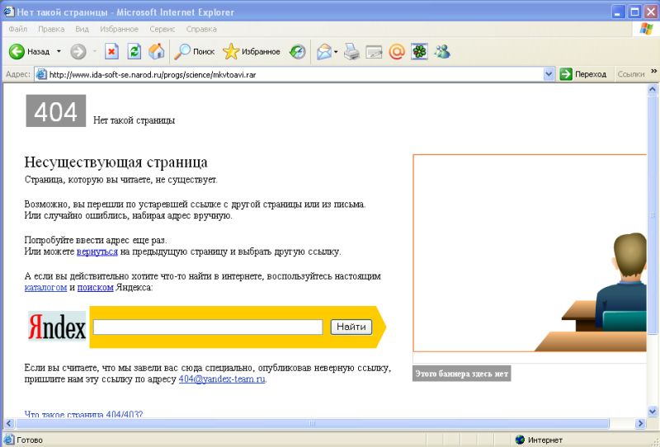Click the status bar resize grip
660x447 pixels.
click(654, 441)
